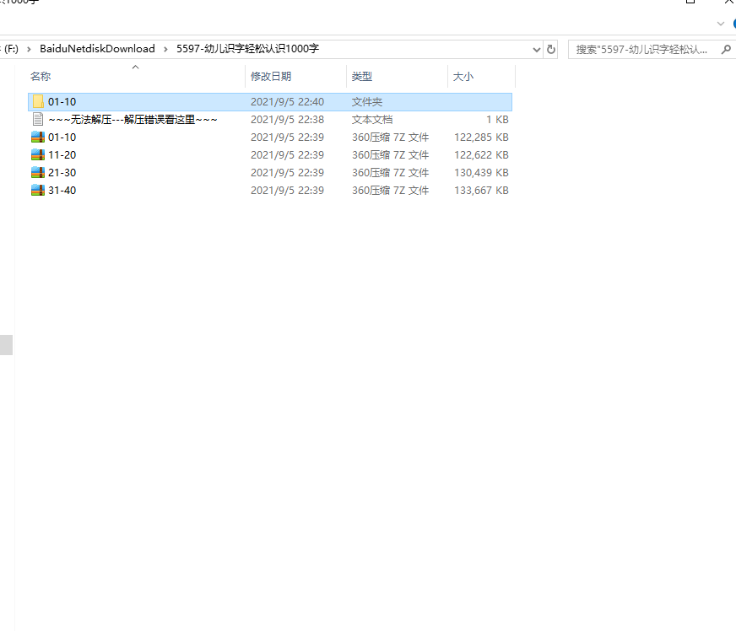Click the 5597-幼儿识字轻松认识1000字 breadcrumb segment
The image size is (736, 631).
pyautogui.click(x=247, y=49)
